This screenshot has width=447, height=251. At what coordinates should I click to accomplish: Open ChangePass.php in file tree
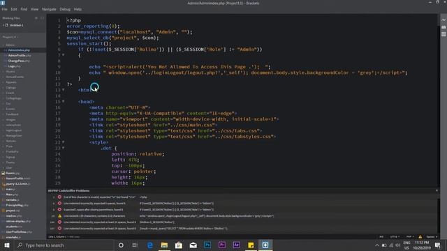19,61
